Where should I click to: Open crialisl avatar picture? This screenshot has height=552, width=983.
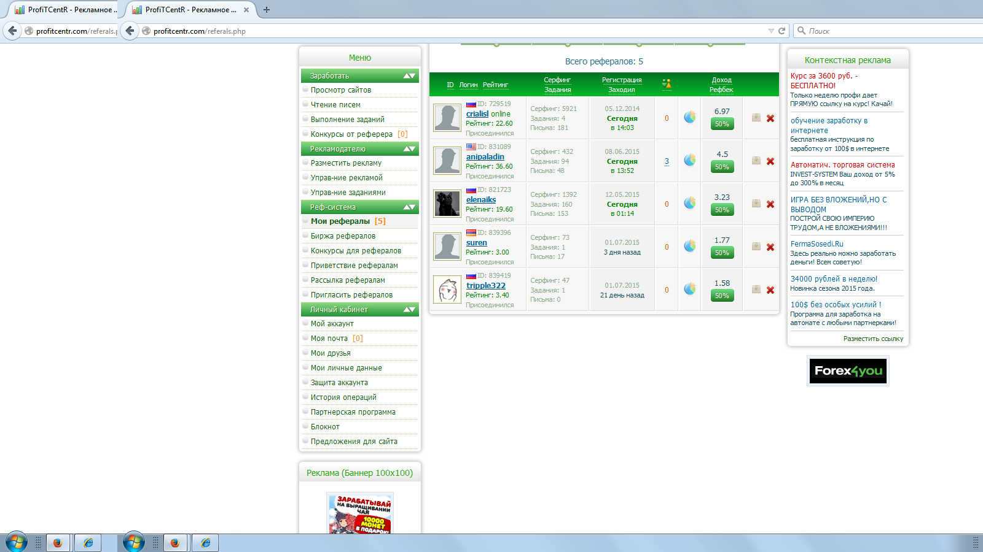coord(447,118)
